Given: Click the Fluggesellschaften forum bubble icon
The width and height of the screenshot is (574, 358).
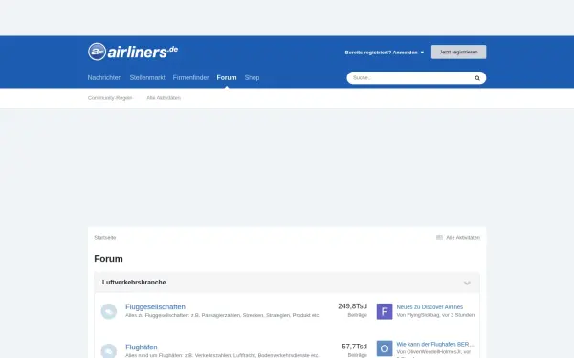Looking at the screenshot, I should coord(109,311).
